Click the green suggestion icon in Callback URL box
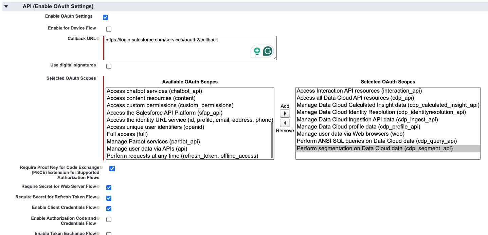Screen dimensions: 488x235 pyautogui.click(x=256, y=51)
